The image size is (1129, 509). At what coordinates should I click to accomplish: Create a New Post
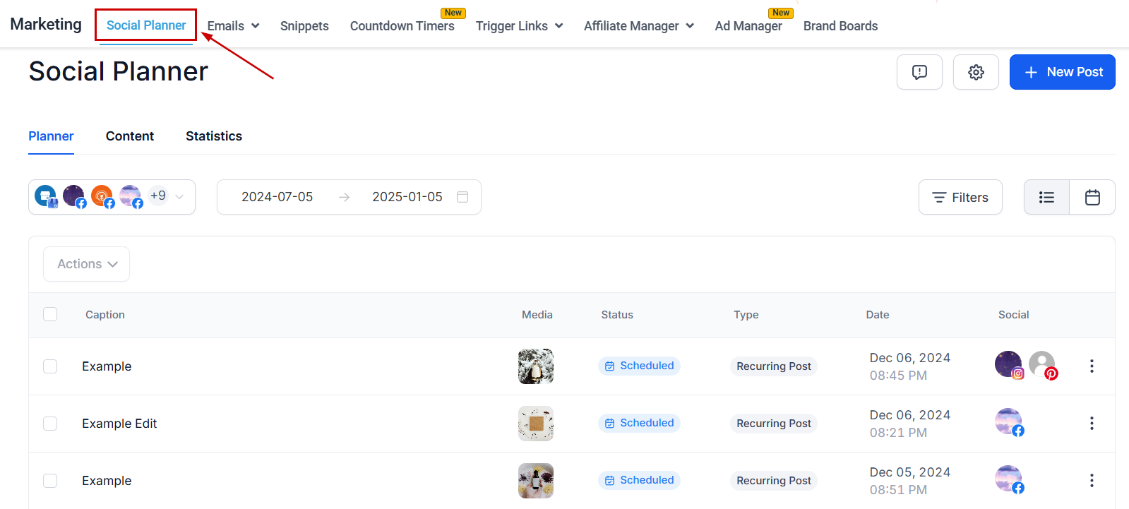pyautogui.click(x=1062, y=72)
